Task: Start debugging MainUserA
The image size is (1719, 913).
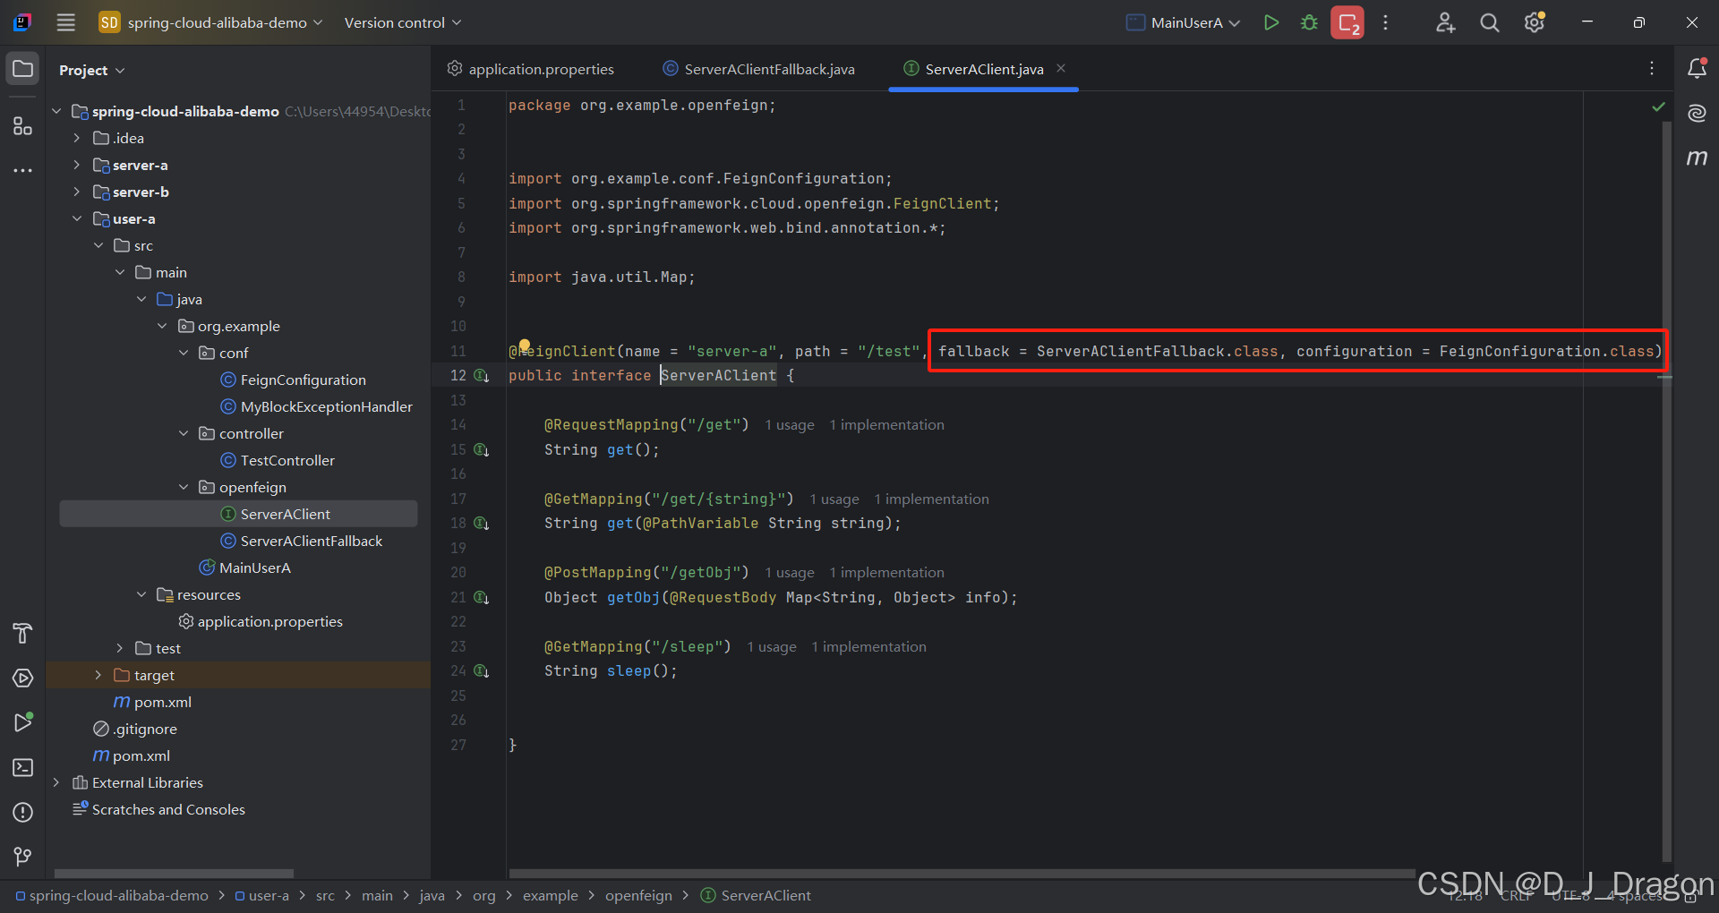Action: (1309, 22)
